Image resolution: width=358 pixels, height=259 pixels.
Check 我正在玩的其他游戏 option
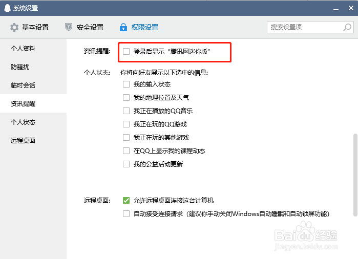pos(127,137)
